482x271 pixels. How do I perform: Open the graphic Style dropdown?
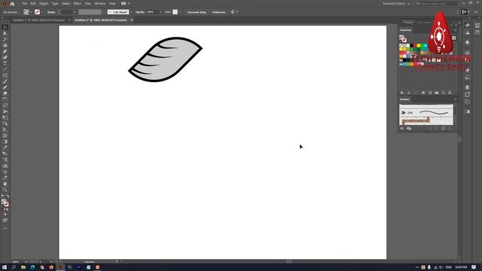tap(180, 12)
